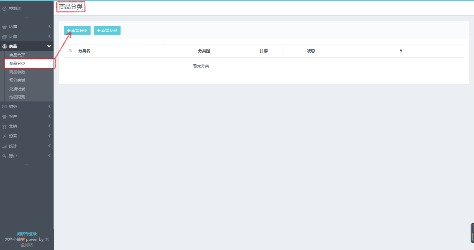Click the 营销 marketing icon
Viewport: 474px width, 250px height.
point(4,126)
